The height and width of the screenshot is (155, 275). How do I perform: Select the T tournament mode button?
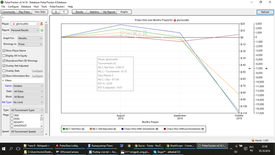(64, 12)
